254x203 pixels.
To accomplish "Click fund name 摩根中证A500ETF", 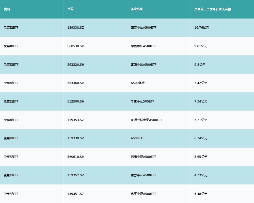I will pos(144,46).
